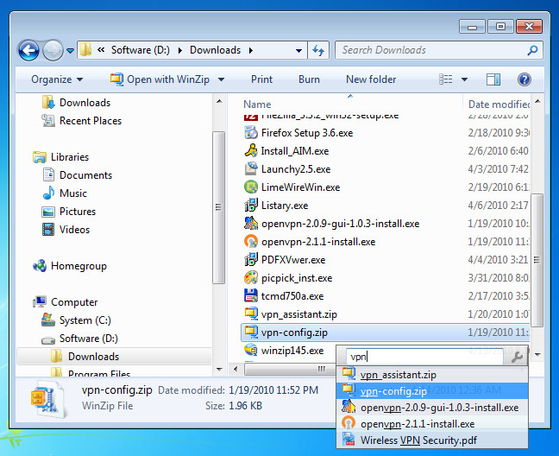Select Install_AIM.exe file icon
The image size is (559, 456).
[x=251, y=150]
